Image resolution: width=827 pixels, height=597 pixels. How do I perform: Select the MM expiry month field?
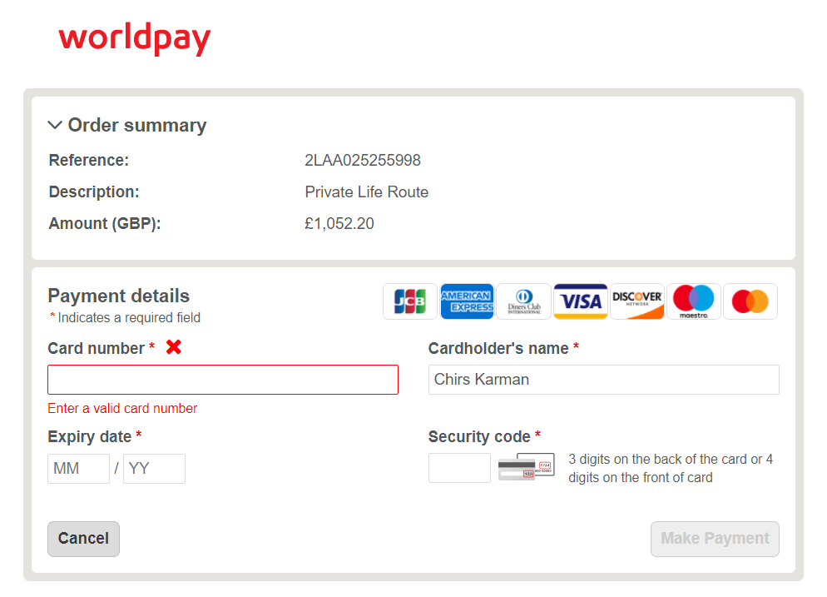pyautogui.click(x=78, y=469)
